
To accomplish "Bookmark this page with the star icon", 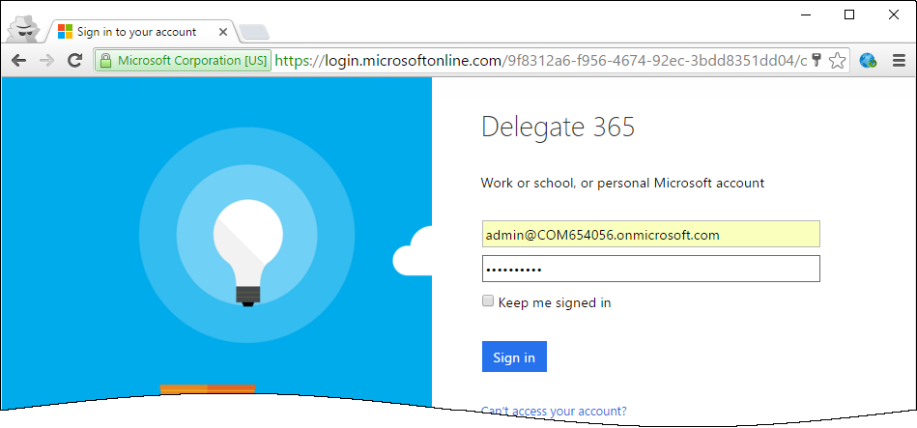I will tap(838, 60).
